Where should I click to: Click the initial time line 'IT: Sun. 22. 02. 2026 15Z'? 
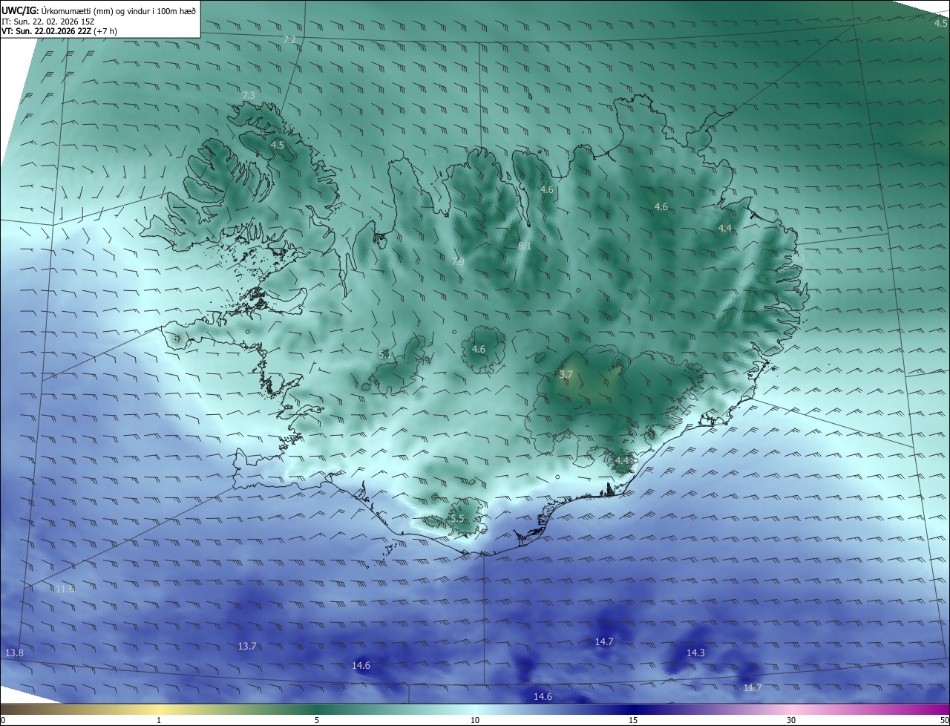48,21
